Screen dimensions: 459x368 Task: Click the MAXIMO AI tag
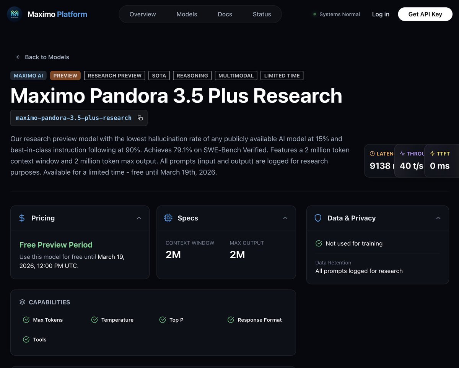tap(28, 76)
